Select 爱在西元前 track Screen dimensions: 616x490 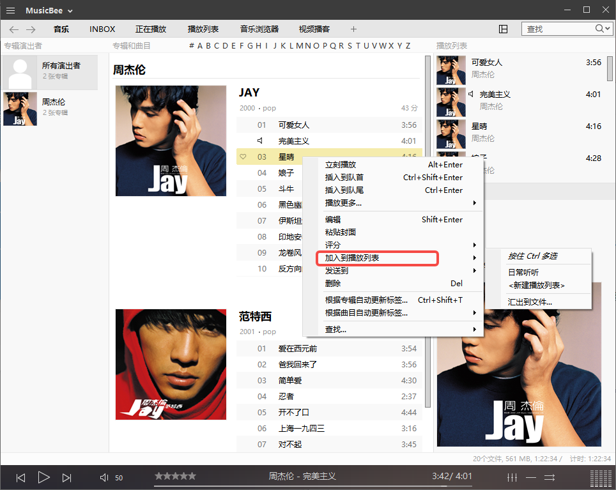click(329, 349)
